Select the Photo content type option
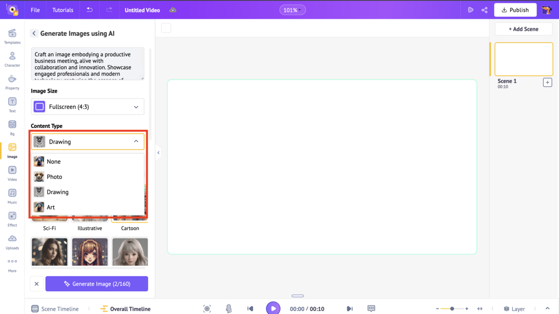Screen dimensions: 559x314 (x=55, y=177)
